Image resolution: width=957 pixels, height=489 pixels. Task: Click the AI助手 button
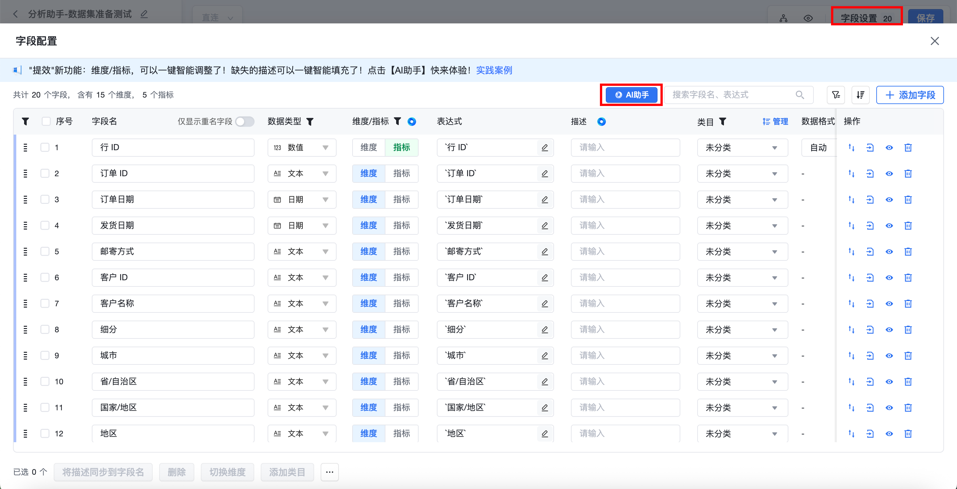click(x=631, y=95)
